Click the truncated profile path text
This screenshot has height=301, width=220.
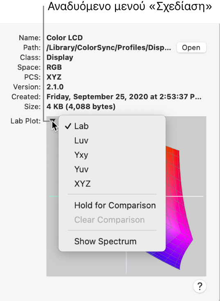109,48
